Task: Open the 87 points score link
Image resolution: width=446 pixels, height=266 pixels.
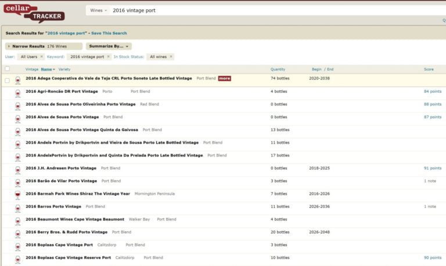Action: 433,117
